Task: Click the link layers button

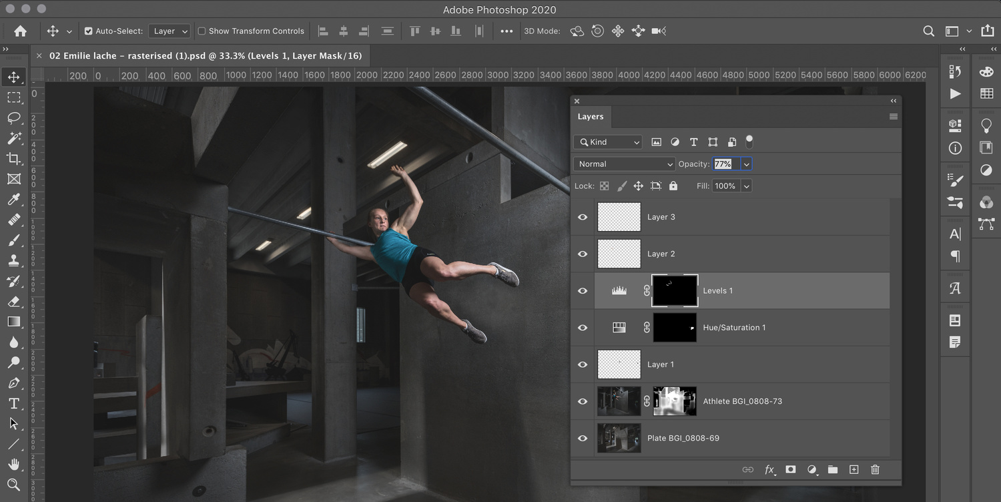Action: point(747,469)
